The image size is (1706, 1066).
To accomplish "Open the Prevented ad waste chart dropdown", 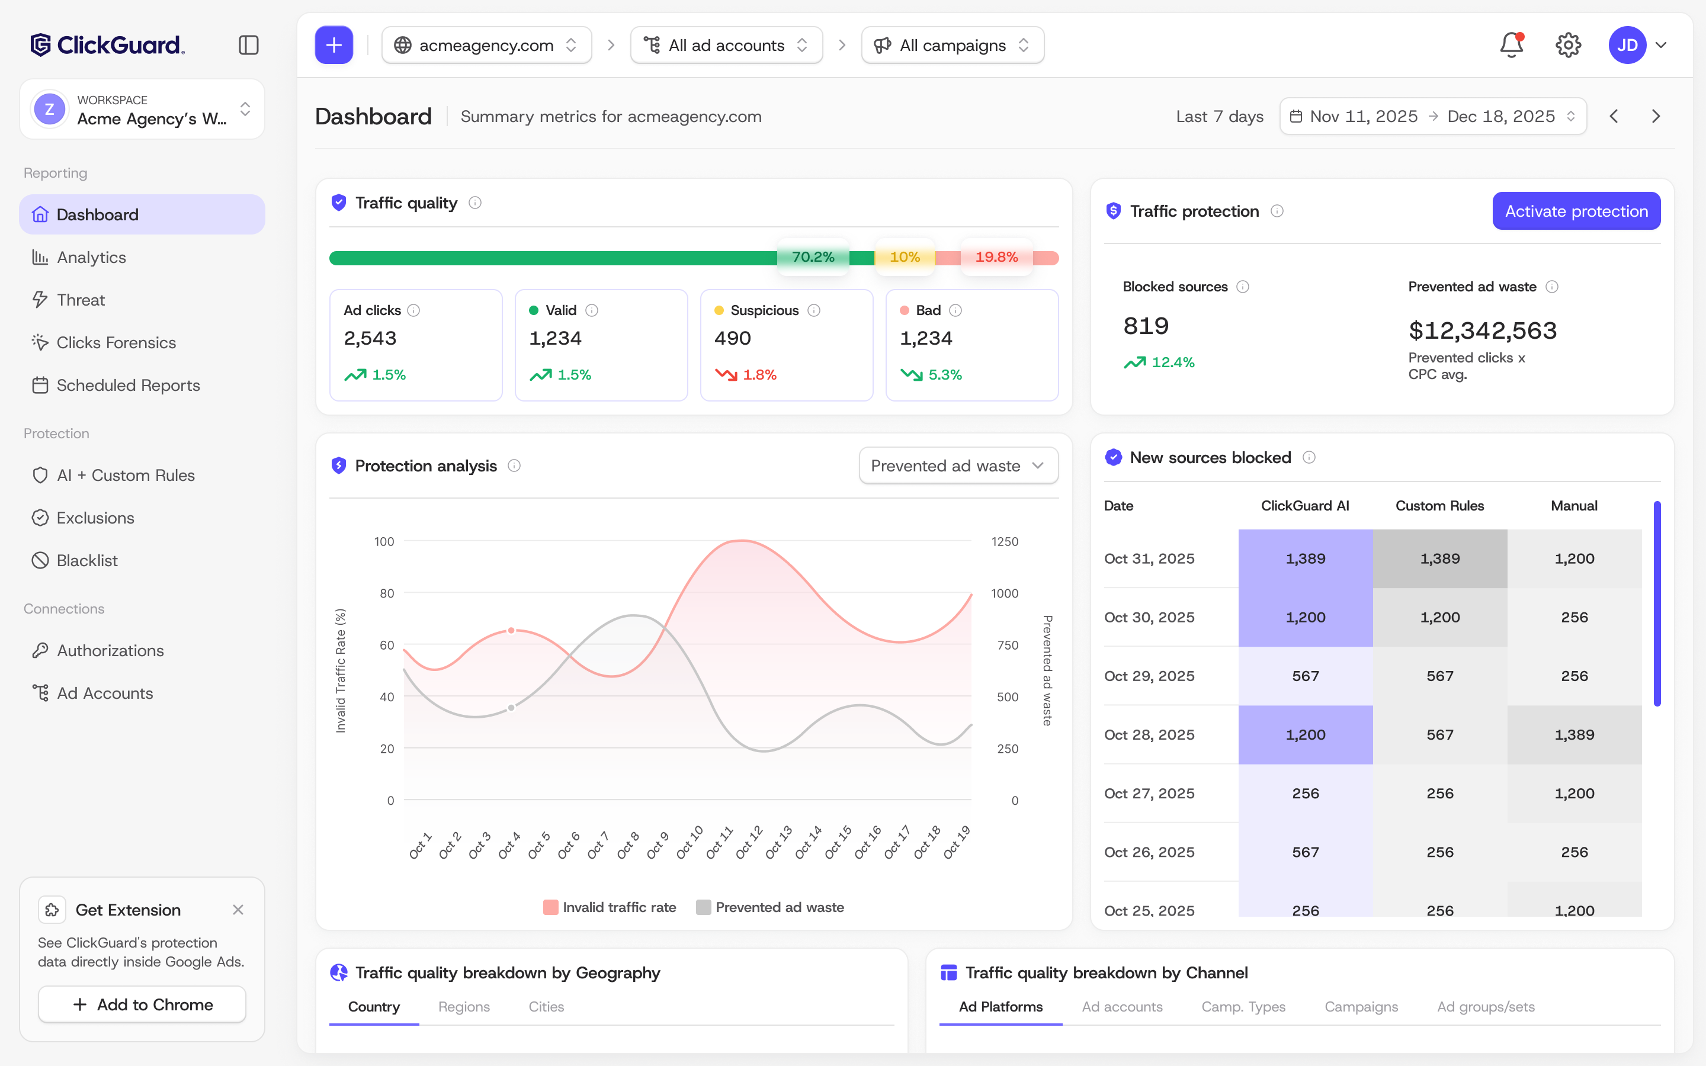I will (958, 465).
